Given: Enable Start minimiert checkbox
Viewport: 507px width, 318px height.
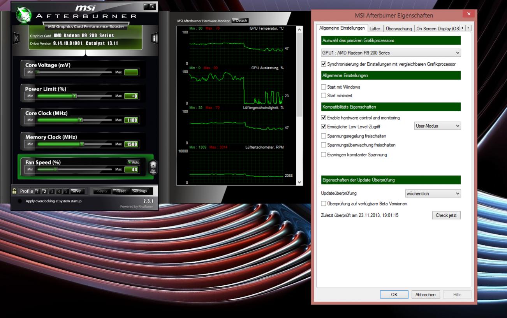Looking at the screenshot, I should tap(324, 95).
